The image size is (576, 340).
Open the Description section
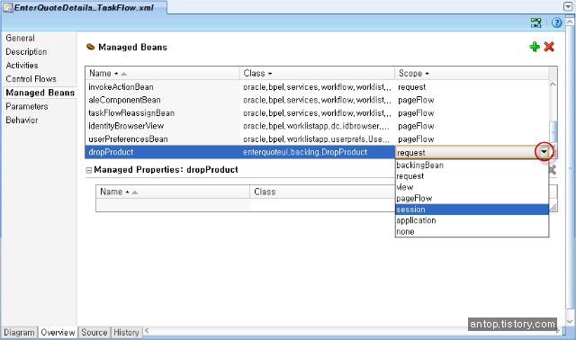pyautogui.click(x=26, y=52)
